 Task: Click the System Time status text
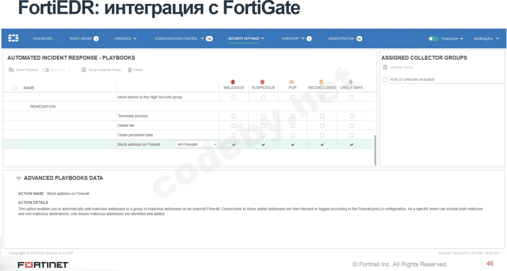point(468,253)
